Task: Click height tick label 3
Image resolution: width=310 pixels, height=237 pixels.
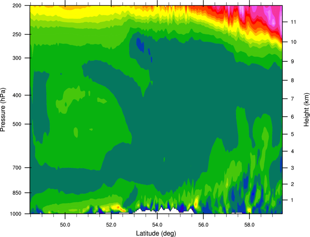Action: 292,168
